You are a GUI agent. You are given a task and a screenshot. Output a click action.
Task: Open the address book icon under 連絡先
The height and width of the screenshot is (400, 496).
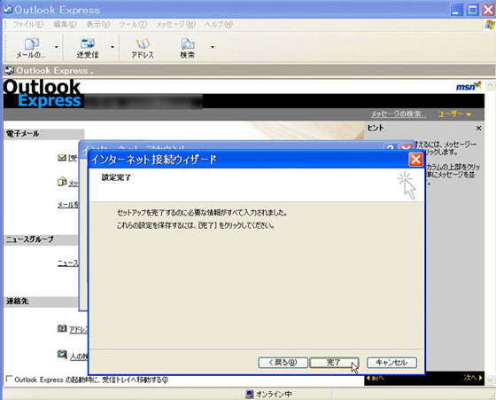tap(62, 328)
